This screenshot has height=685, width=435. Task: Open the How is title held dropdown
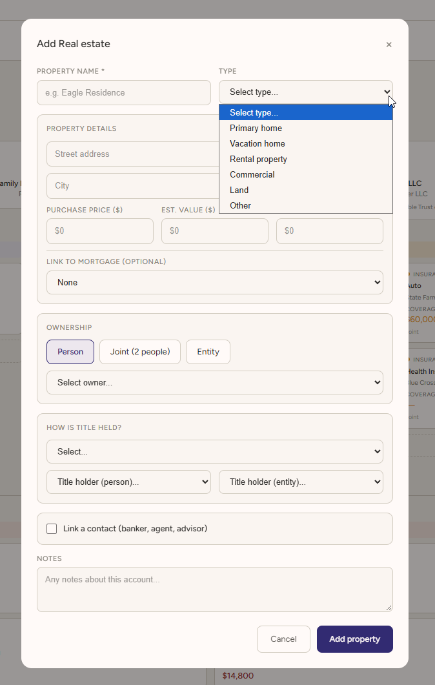point(215,452)
